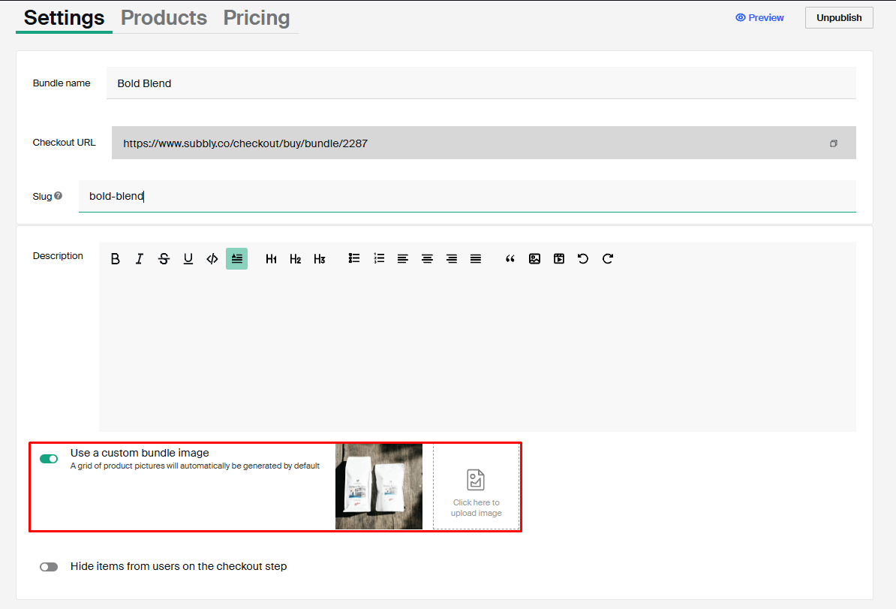
Task: Click here to upload image box
Action: coord(476,487)
